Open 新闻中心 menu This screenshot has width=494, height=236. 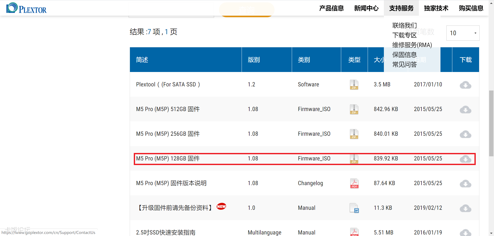pos(366,8)
